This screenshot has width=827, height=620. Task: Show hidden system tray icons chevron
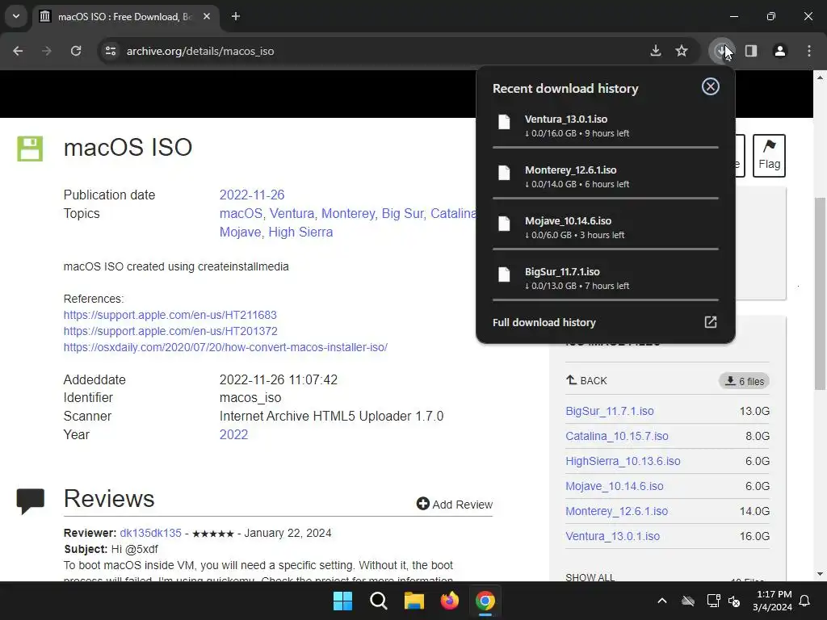tap(662, 601)
